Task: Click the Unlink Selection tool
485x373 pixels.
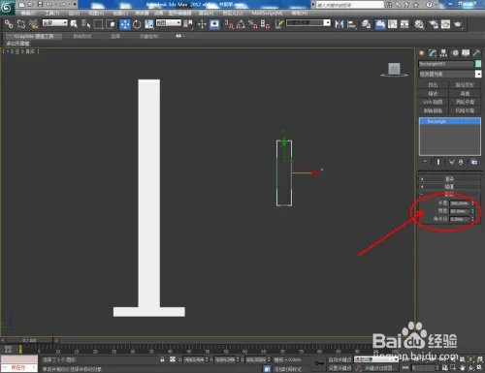Action: click(x=21, y=24)
